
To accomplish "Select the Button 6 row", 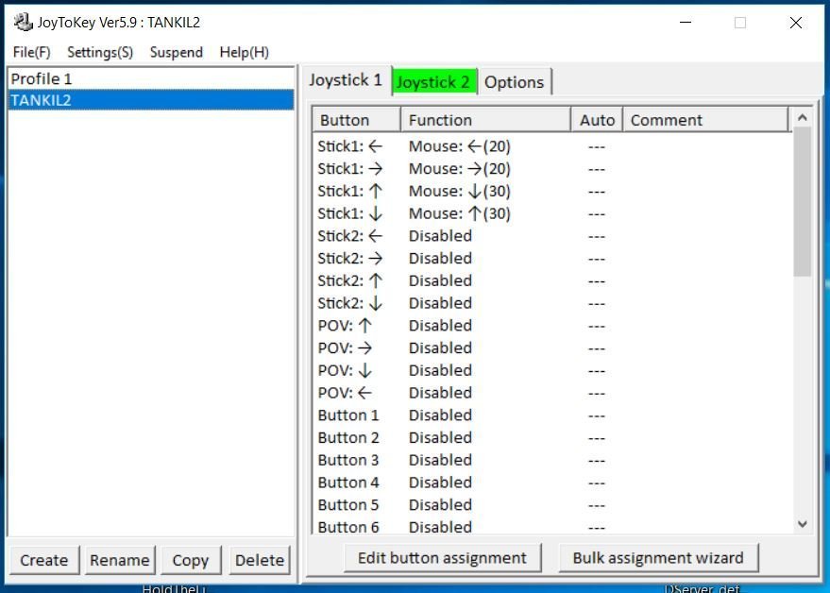I will (x=552, y=526).
